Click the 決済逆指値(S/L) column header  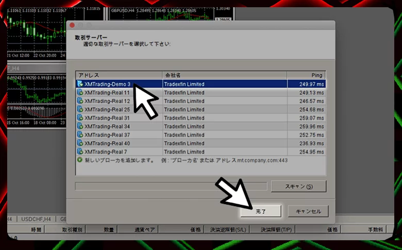(x=228, y=229)
